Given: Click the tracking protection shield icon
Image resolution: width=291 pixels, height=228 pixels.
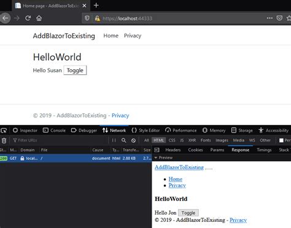Looking at the screenshot, I should pos(87,18).
